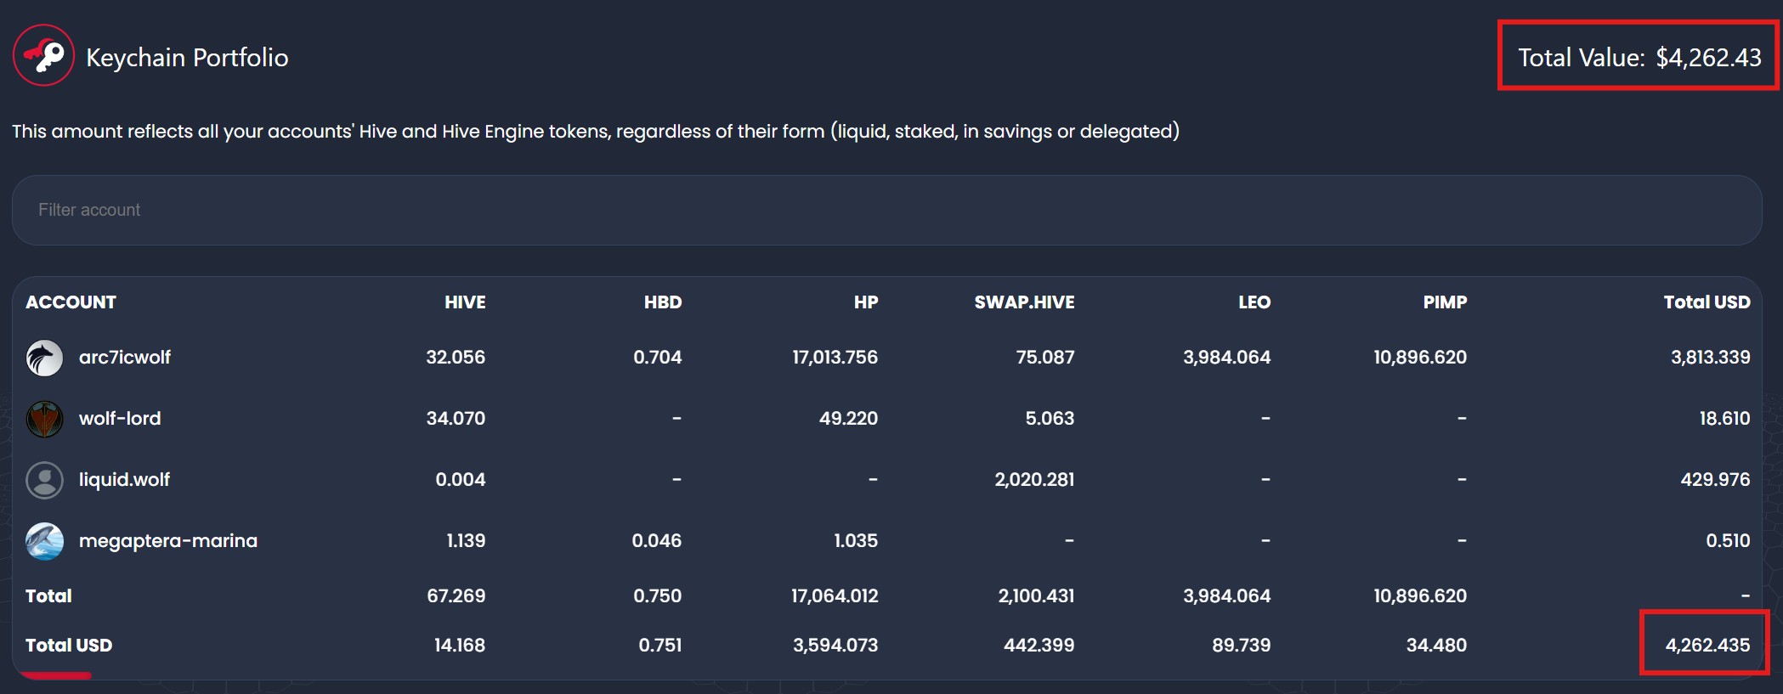
Task: Click Total SWAP.HIVE value 2,100.431
Action: click(x=1036, y=596)
